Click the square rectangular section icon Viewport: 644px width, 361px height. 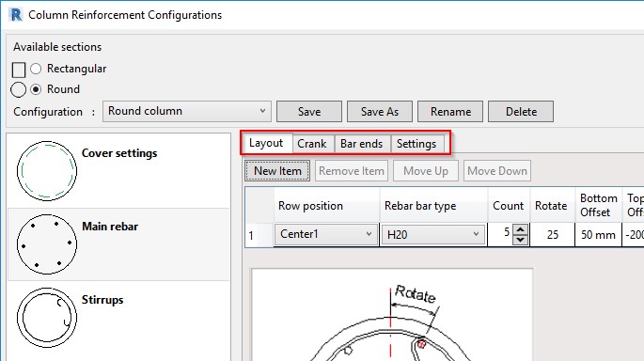point(19,70)
